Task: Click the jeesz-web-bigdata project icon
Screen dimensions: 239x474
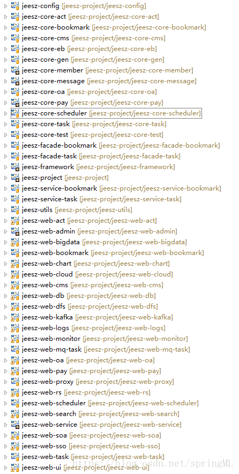Action: [15, 242]
